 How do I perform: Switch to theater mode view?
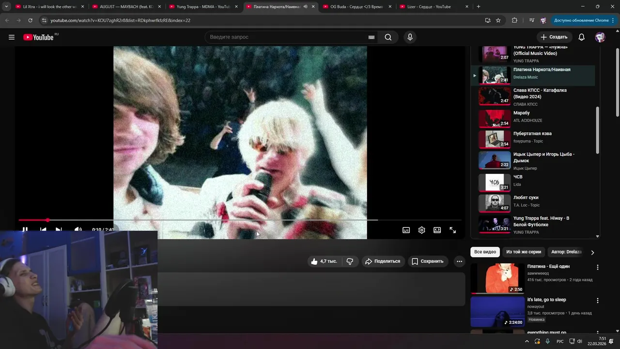point(437,230)
